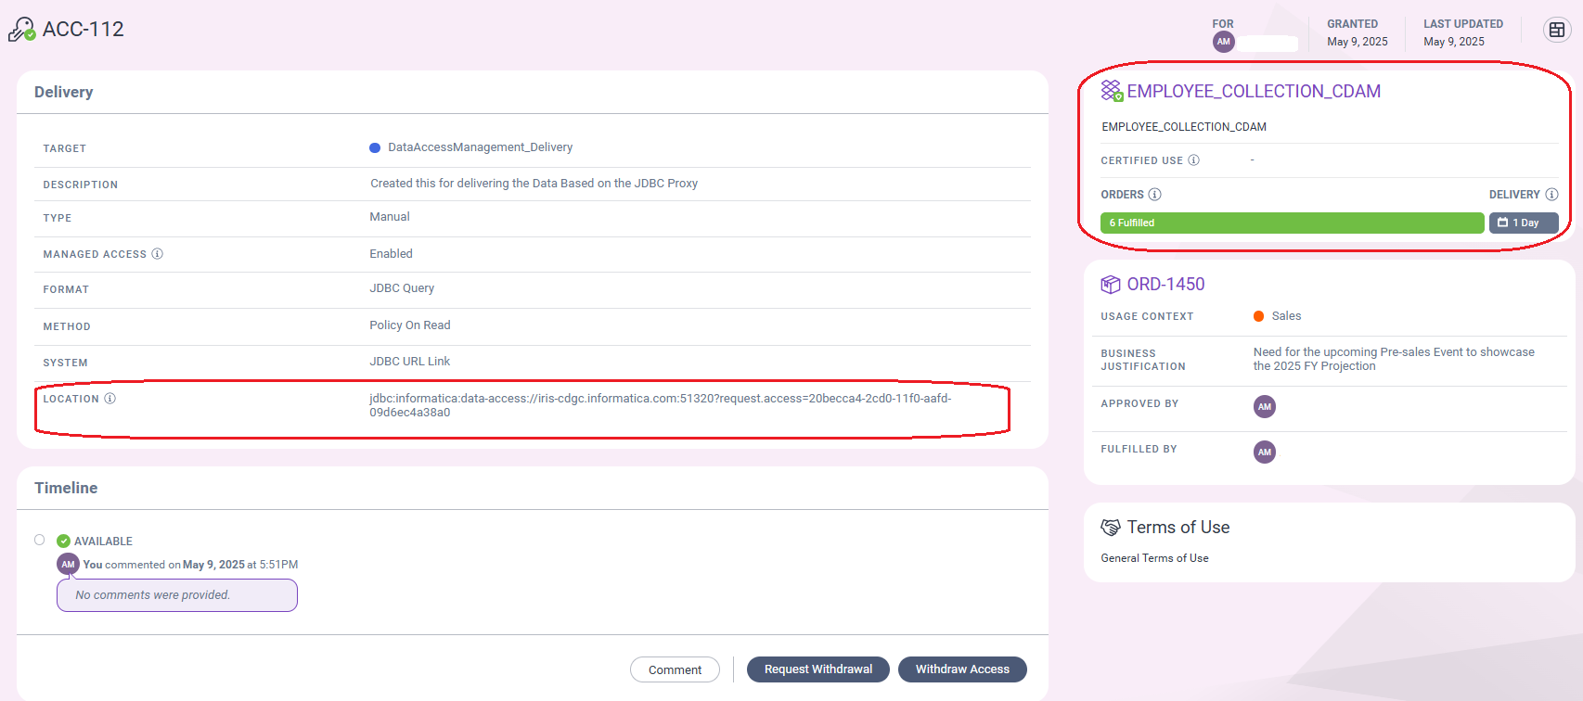Open the ORD-1450 order link

pyautogui.click(x=1165, y=285)
